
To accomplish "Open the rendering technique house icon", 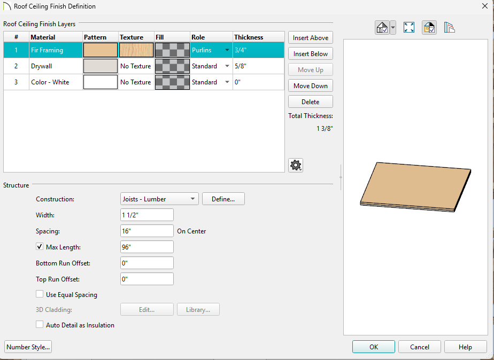I will click(382, 28).
